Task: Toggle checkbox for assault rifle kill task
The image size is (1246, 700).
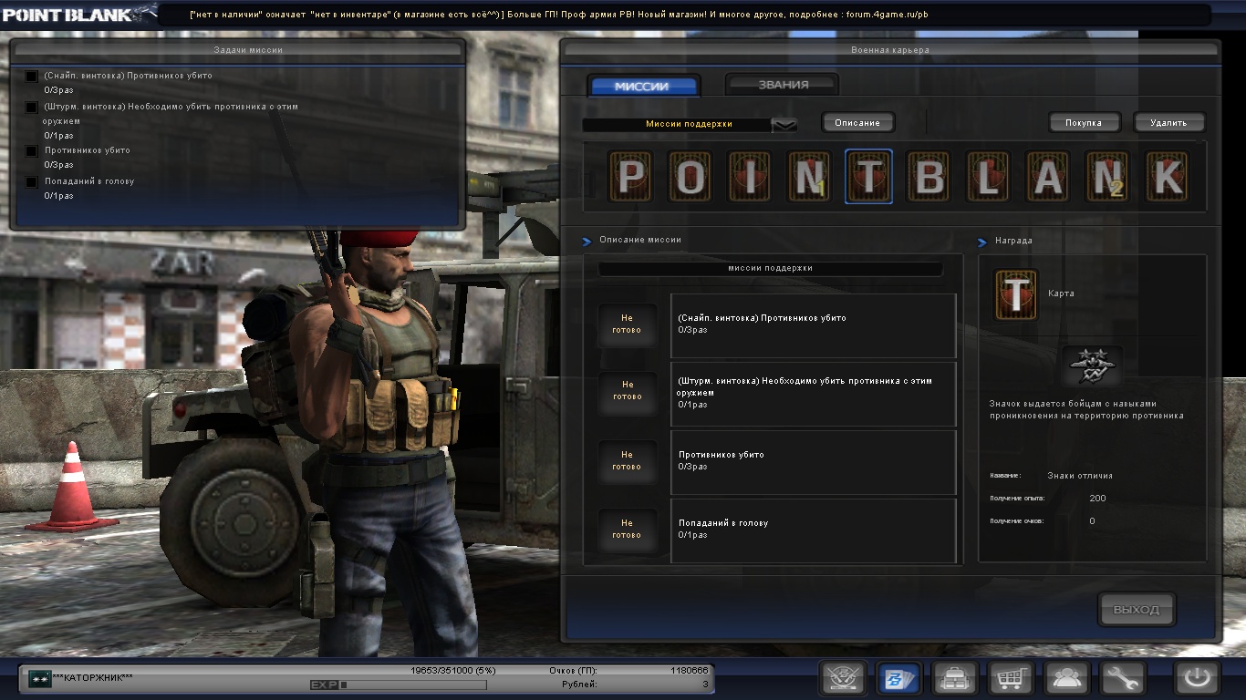Action: pos(32,108)
